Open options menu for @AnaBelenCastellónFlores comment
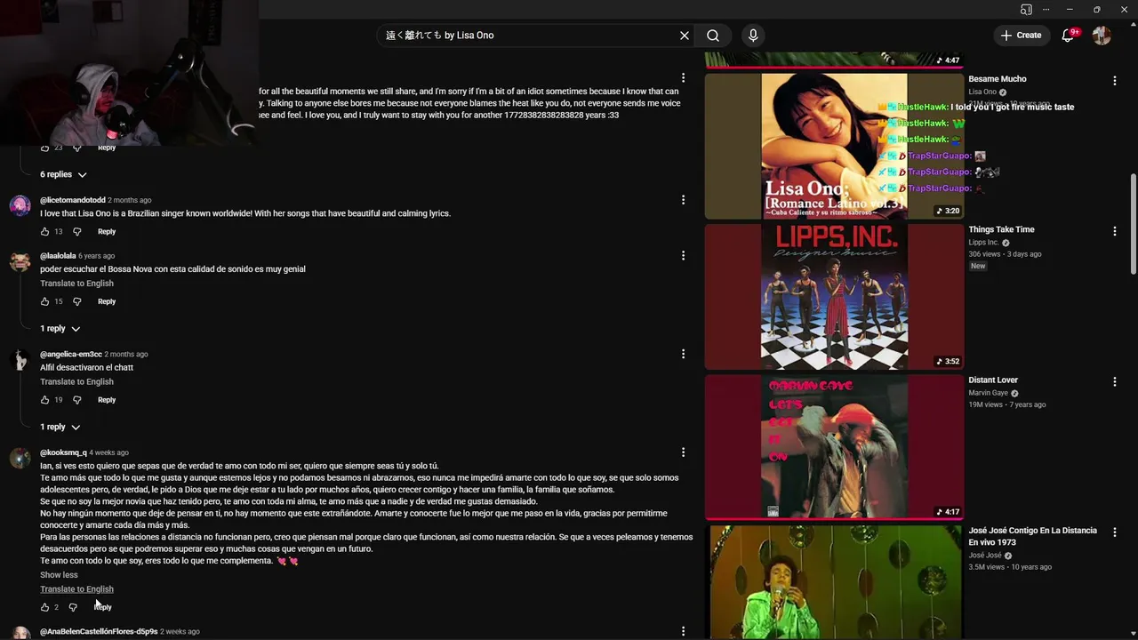The width and height of the screenshot is (1138, 640). pyautogui.click(x=683, y=631)
